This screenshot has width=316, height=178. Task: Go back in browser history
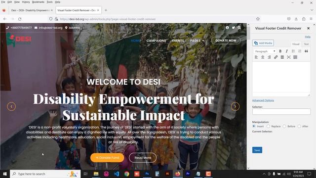(x=5, y=19)
